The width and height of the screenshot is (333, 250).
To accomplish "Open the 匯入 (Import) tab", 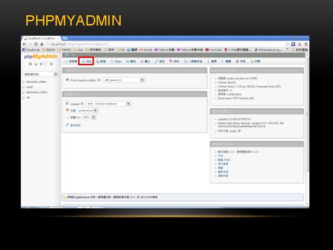I will coord(145,61).
